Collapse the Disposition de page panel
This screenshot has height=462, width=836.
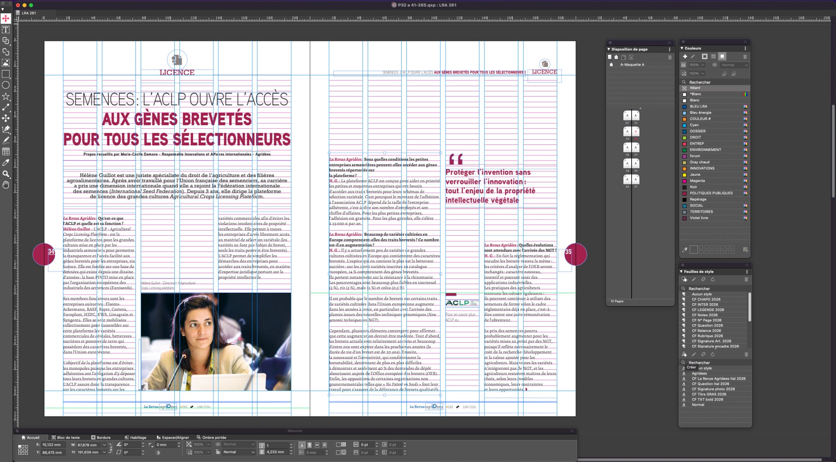609,49
